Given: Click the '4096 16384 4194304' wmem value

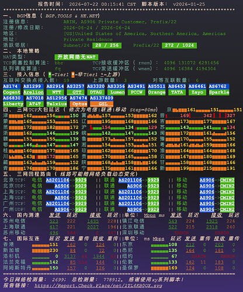Looking at the screenshot, I should [x=190, y=69].
